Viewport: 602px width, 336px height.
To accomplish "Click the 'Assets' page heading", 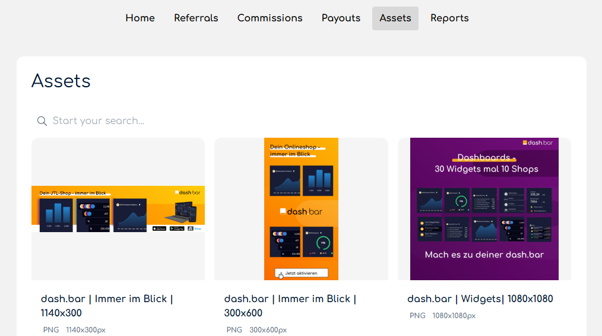I will pos(61,81).
